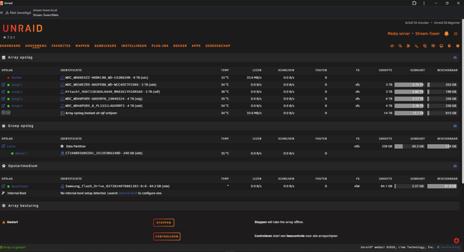464x252 pixels.
Task: Open browser three-dot menu in title bar
Action: point(424,3)
